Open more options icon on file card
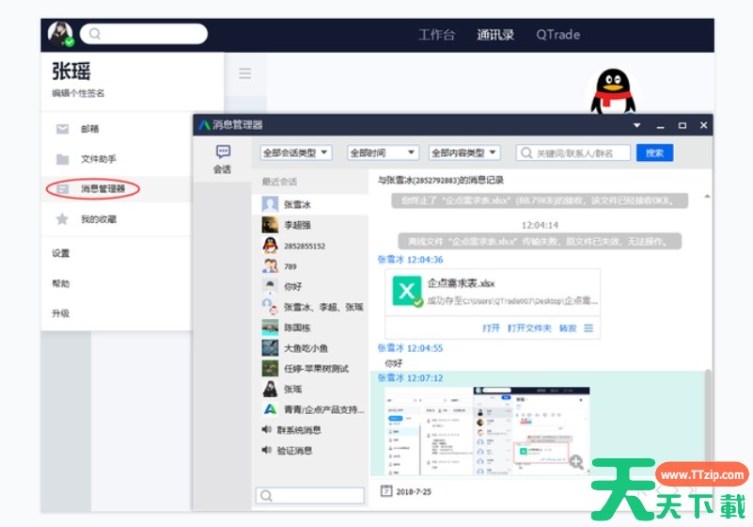The image size is (753, 527). tap(588, 327)
